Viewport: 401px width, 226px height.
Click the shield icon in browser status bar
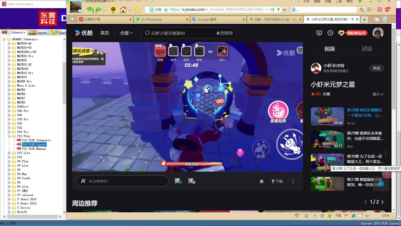(297, 215)
